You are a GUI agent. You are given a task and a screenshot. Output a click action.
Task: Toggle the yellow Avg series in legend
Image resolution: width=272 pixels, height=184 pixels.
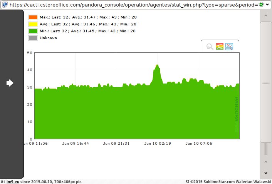33,24
